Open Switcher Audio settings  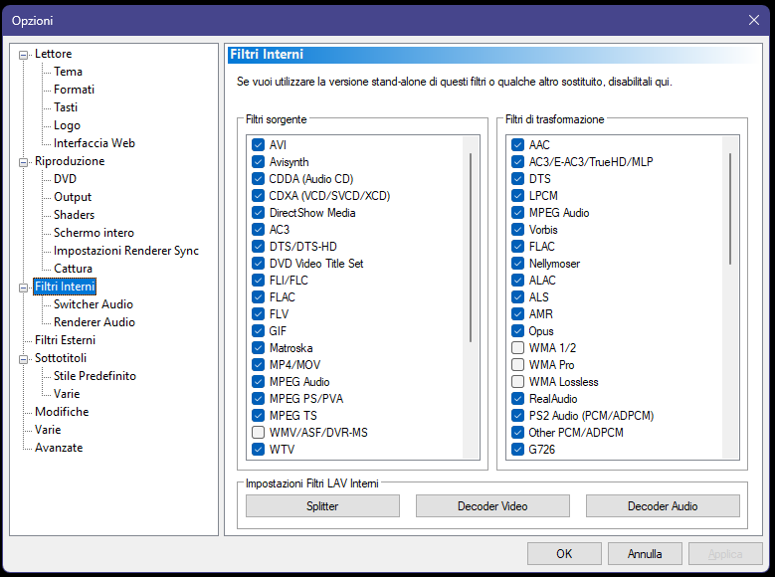pyautogui.click(x=93, y=304)
